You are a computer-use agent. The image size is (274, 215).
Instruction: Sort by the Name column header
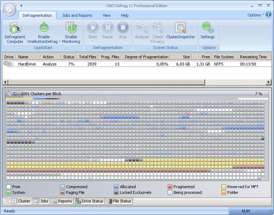pos(28,57)
